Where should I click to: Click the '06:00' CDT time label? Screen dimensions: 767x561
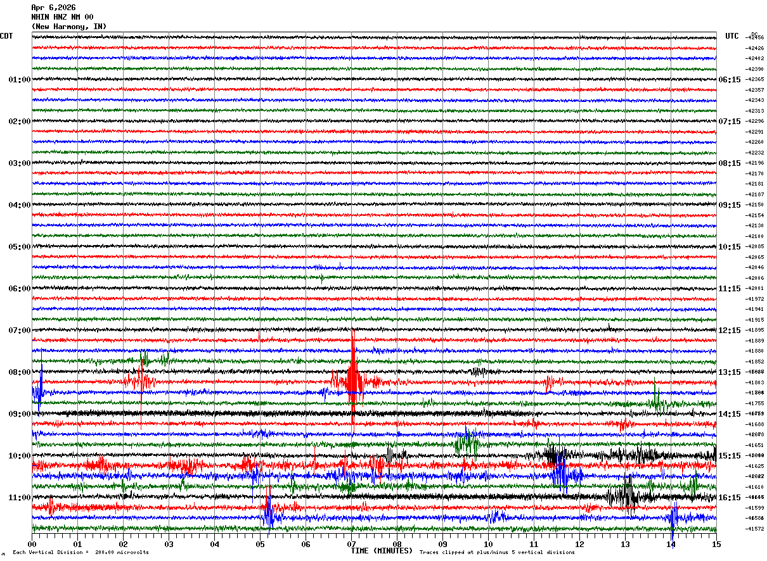click(x=20, y=289)
